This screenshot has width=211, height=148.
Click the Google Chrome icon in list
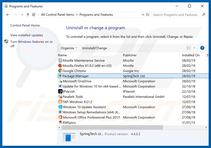click(60, 71)
